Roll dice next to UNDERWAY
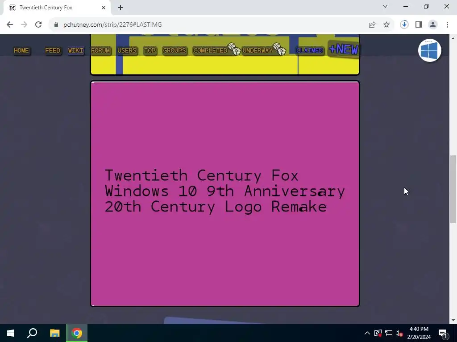This screenshot has height=342, width=457. click(279, 49)
